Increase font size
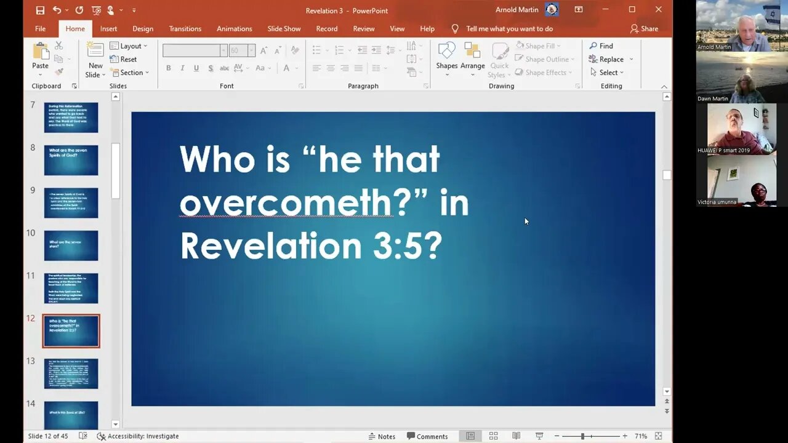 click(263, 50)
